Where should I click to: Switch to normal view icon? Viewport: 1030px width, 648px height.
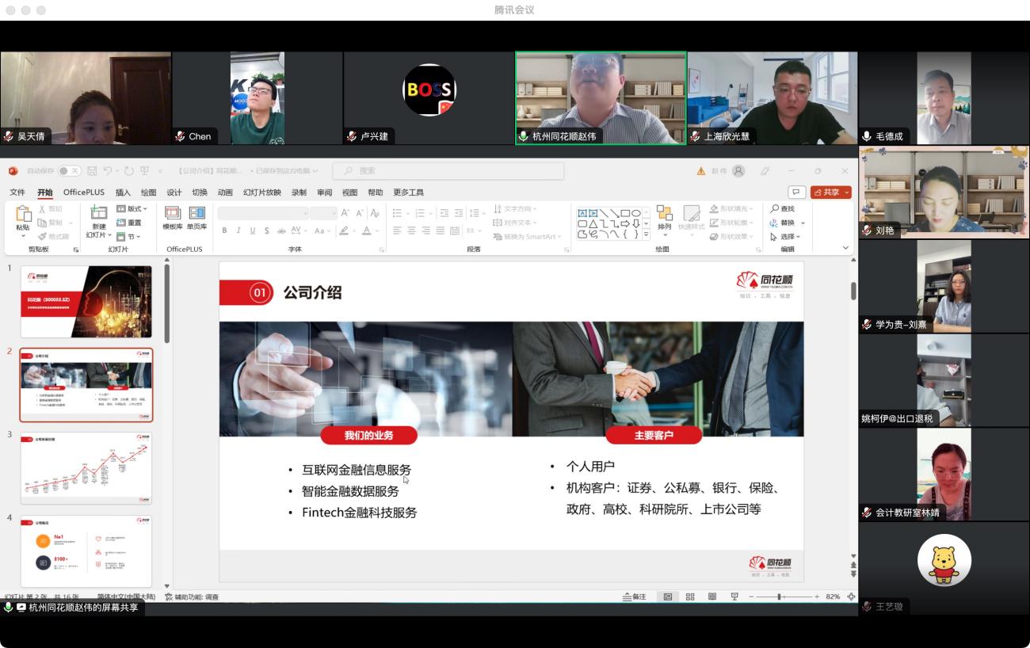668,597
